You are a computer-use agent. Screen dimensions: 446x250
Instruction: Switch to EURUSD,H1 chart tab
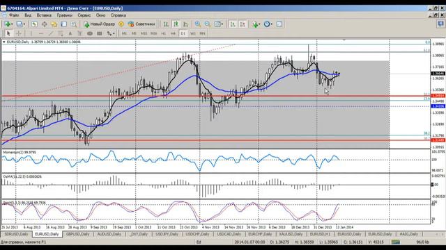[320, 234]
